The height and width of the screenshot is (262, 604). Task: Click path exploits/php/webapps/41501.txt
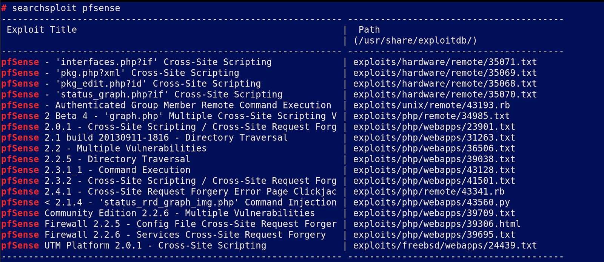coord(434,181)
